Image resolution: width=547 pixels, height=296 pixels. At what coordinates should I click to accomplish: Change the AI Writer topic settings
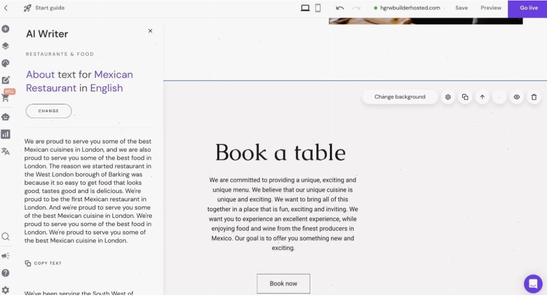(48, 111)
